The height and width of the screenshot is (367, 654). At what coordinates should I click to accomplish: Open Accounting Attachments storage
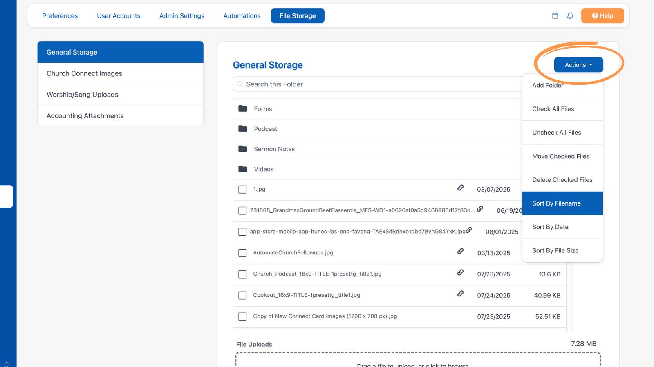tap(121, 116)
